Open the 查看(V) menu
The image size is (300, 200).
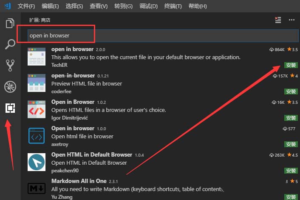(99, 6)
